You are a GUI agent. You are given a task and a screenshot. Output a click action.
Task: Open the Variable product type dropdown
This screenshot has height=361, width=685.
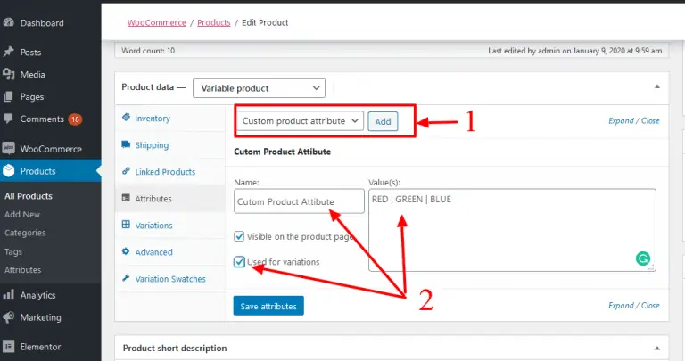click(x=259, y=88)
